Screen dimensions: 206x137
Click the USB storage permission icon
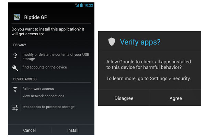(x=15, y=56)
